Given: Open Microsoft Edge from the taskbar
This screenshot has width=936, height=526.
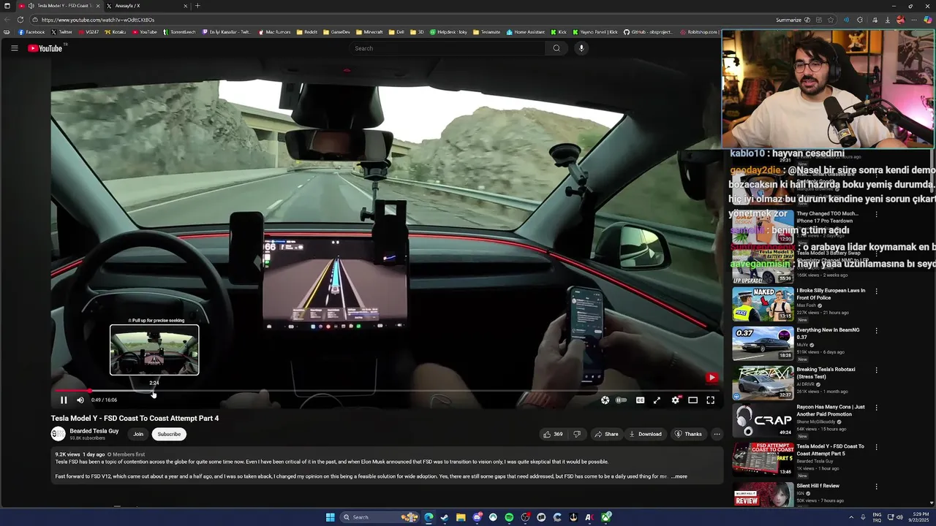Looking at the screenshot, I should coord(429,517).
